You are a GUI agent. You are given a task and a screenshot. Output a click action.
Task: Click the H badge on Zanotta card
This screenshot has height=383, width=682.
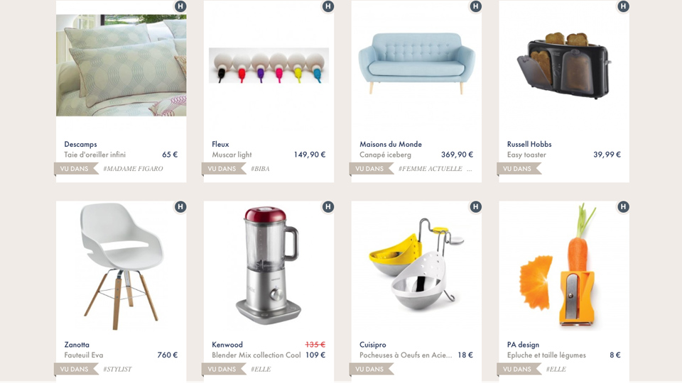point(180,206)
